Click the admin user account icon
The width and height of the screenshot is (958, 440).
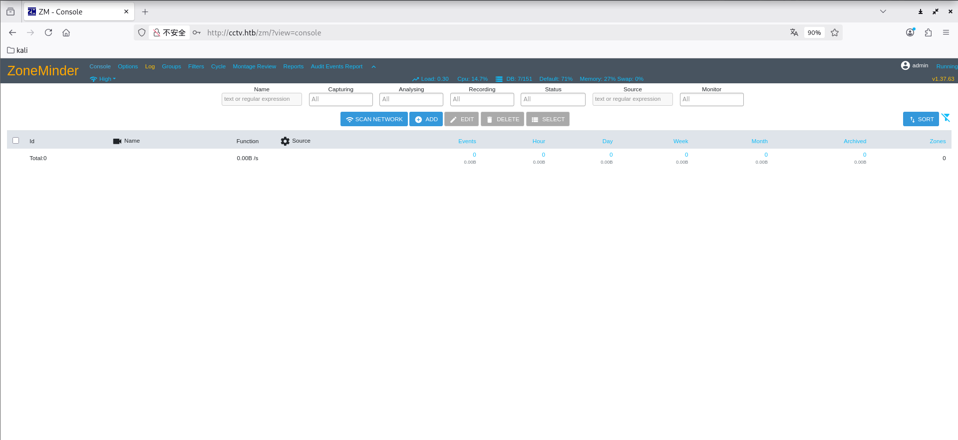pyautogui.click(x=905, y=65)
